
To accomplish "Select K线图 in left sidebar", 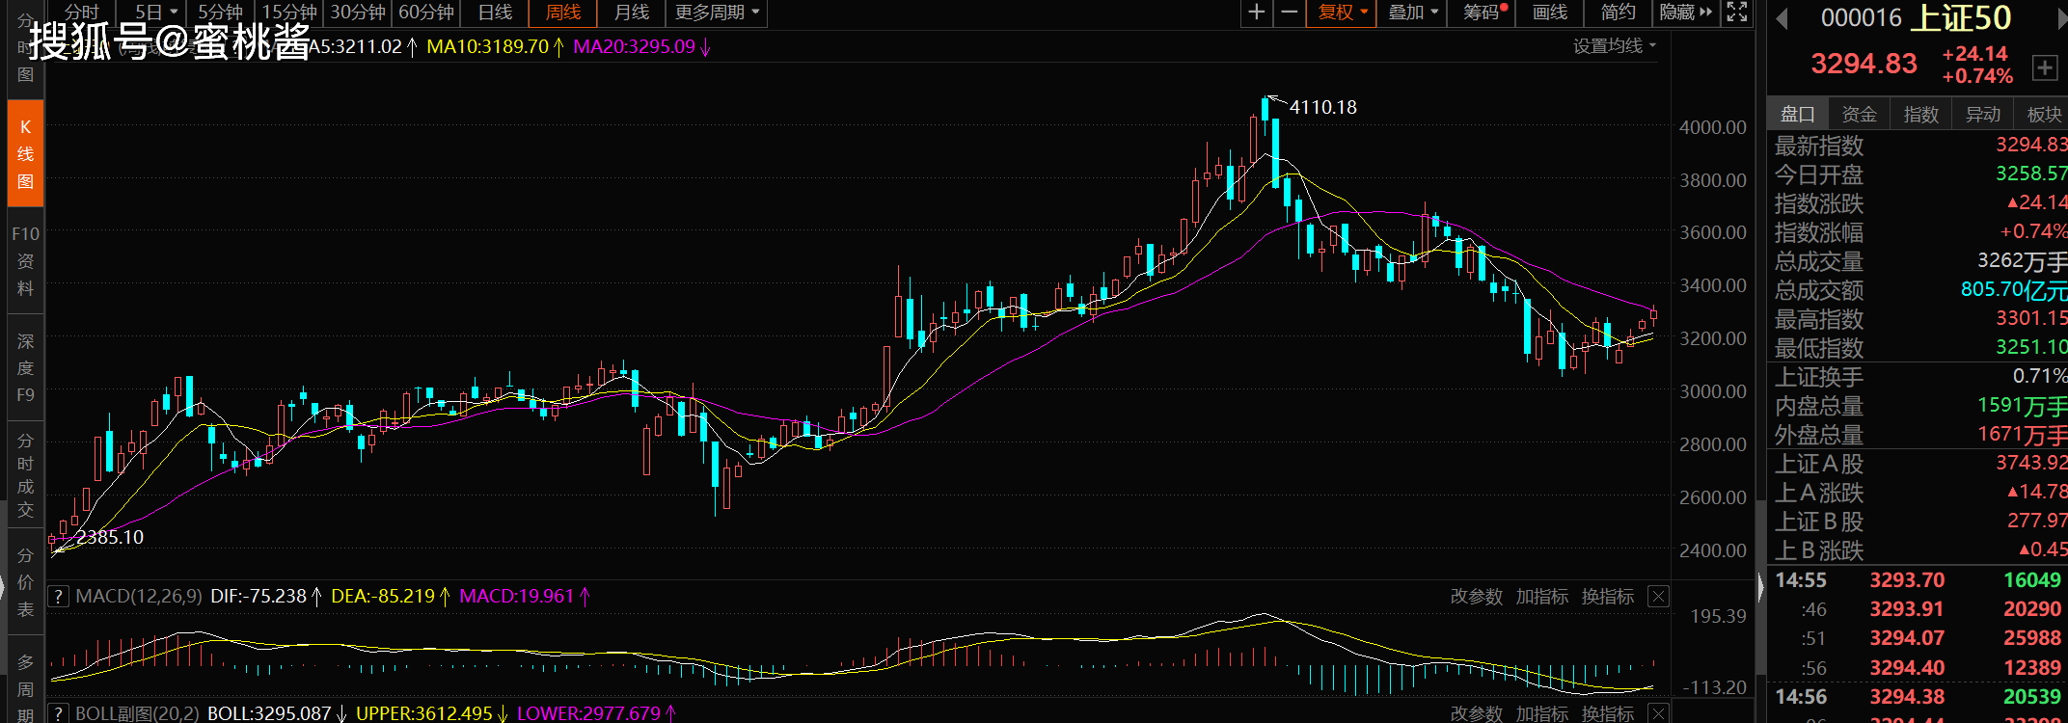I will point(26,153).
